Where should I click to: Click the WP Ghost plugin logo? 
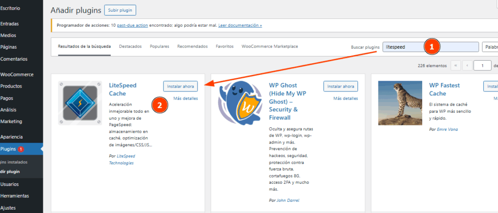click(x=240, y=103)
